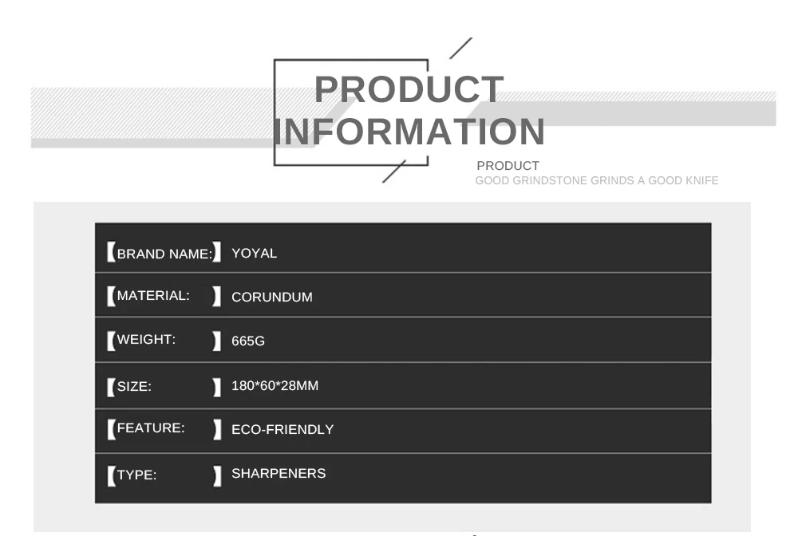This screenshot has height=536, width=798.
Task: Select the SIZE label
Action: pos(134,387)
